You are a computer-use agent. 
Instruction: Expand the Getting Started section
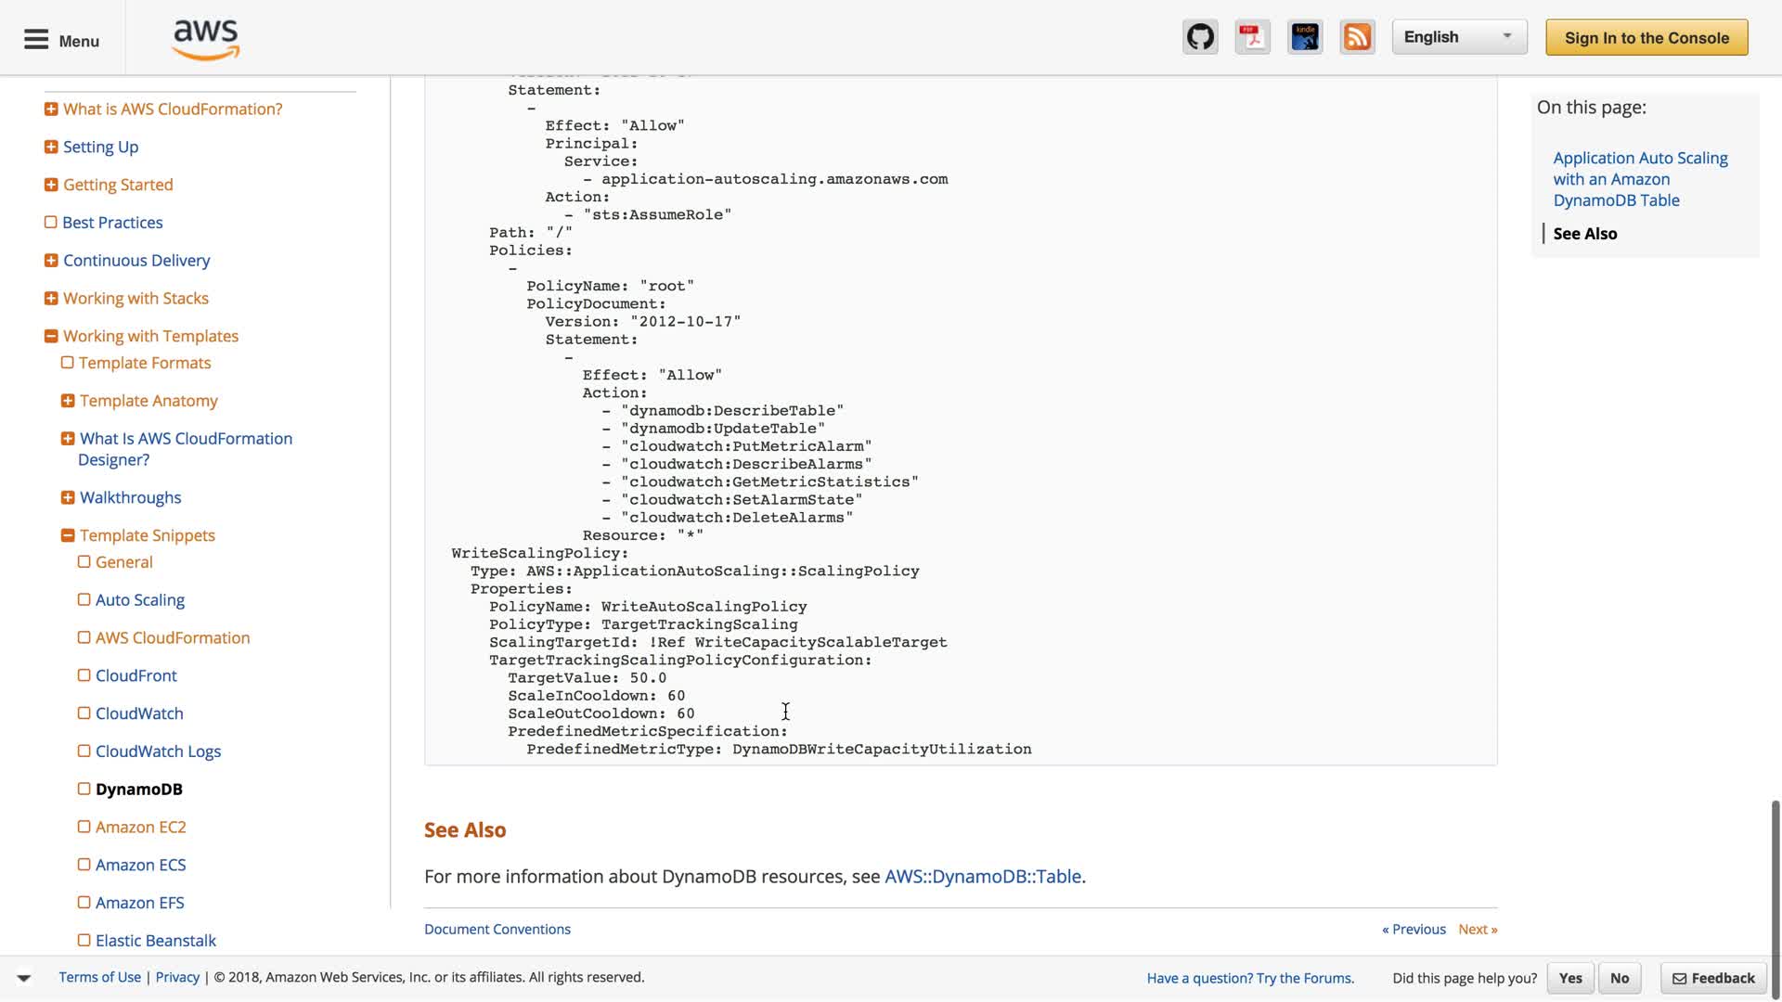(51, 185)
